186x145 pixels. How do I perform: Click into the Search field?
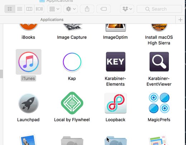pyautogui.click(x=159, y=9)
